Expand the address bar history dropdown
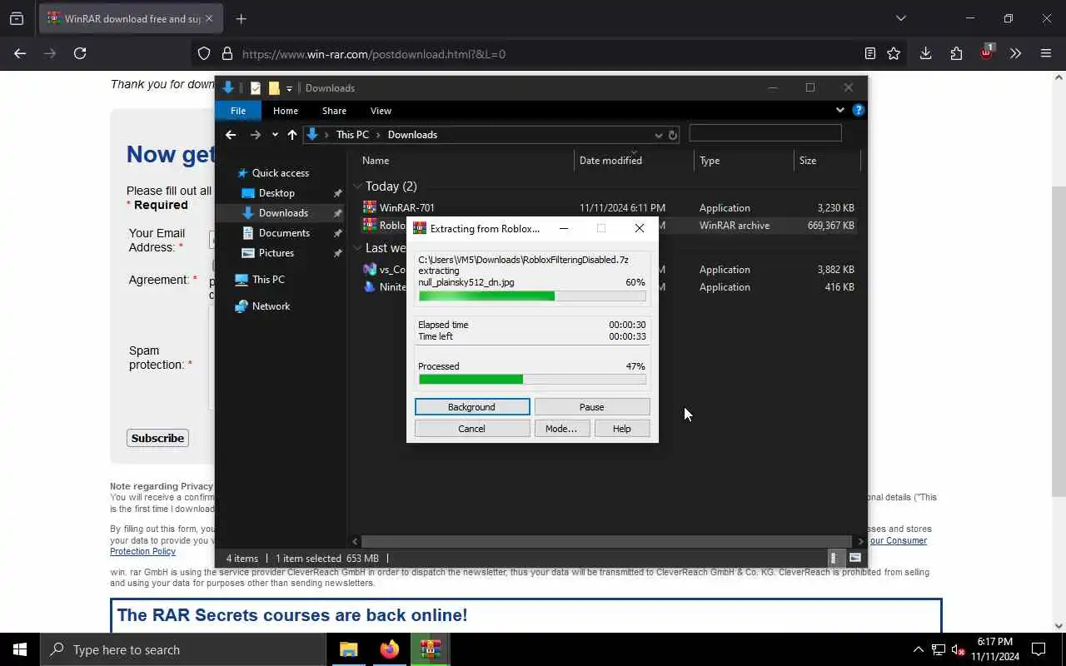Image resolution: width=1066 pixels, height=666 pixels. tap(658, 135)
